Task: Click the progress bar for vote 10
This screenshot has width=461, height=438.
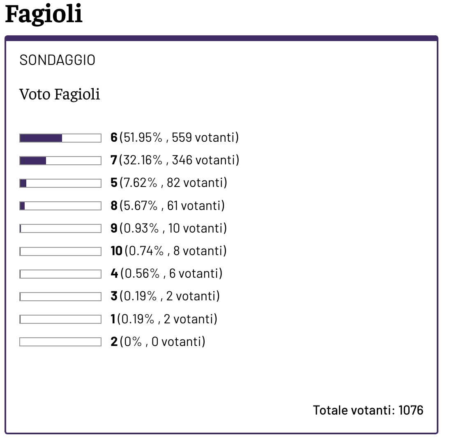Action: click(60, 251)
